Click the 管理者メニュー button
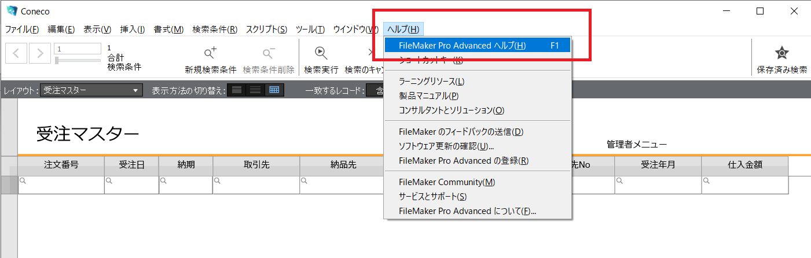 (x=637, y=145)
